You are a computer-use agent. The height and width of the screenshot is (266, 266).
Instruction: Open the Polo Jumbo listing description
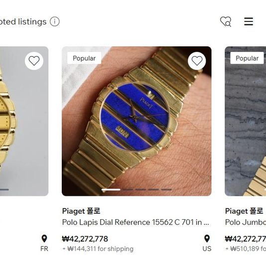(246, 222)
